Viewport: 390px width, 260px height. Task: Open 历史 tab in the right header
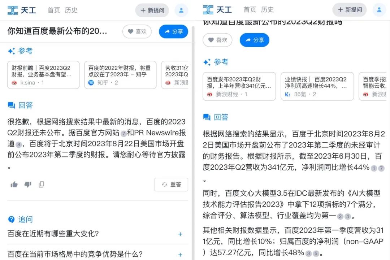tap(267, 10)
